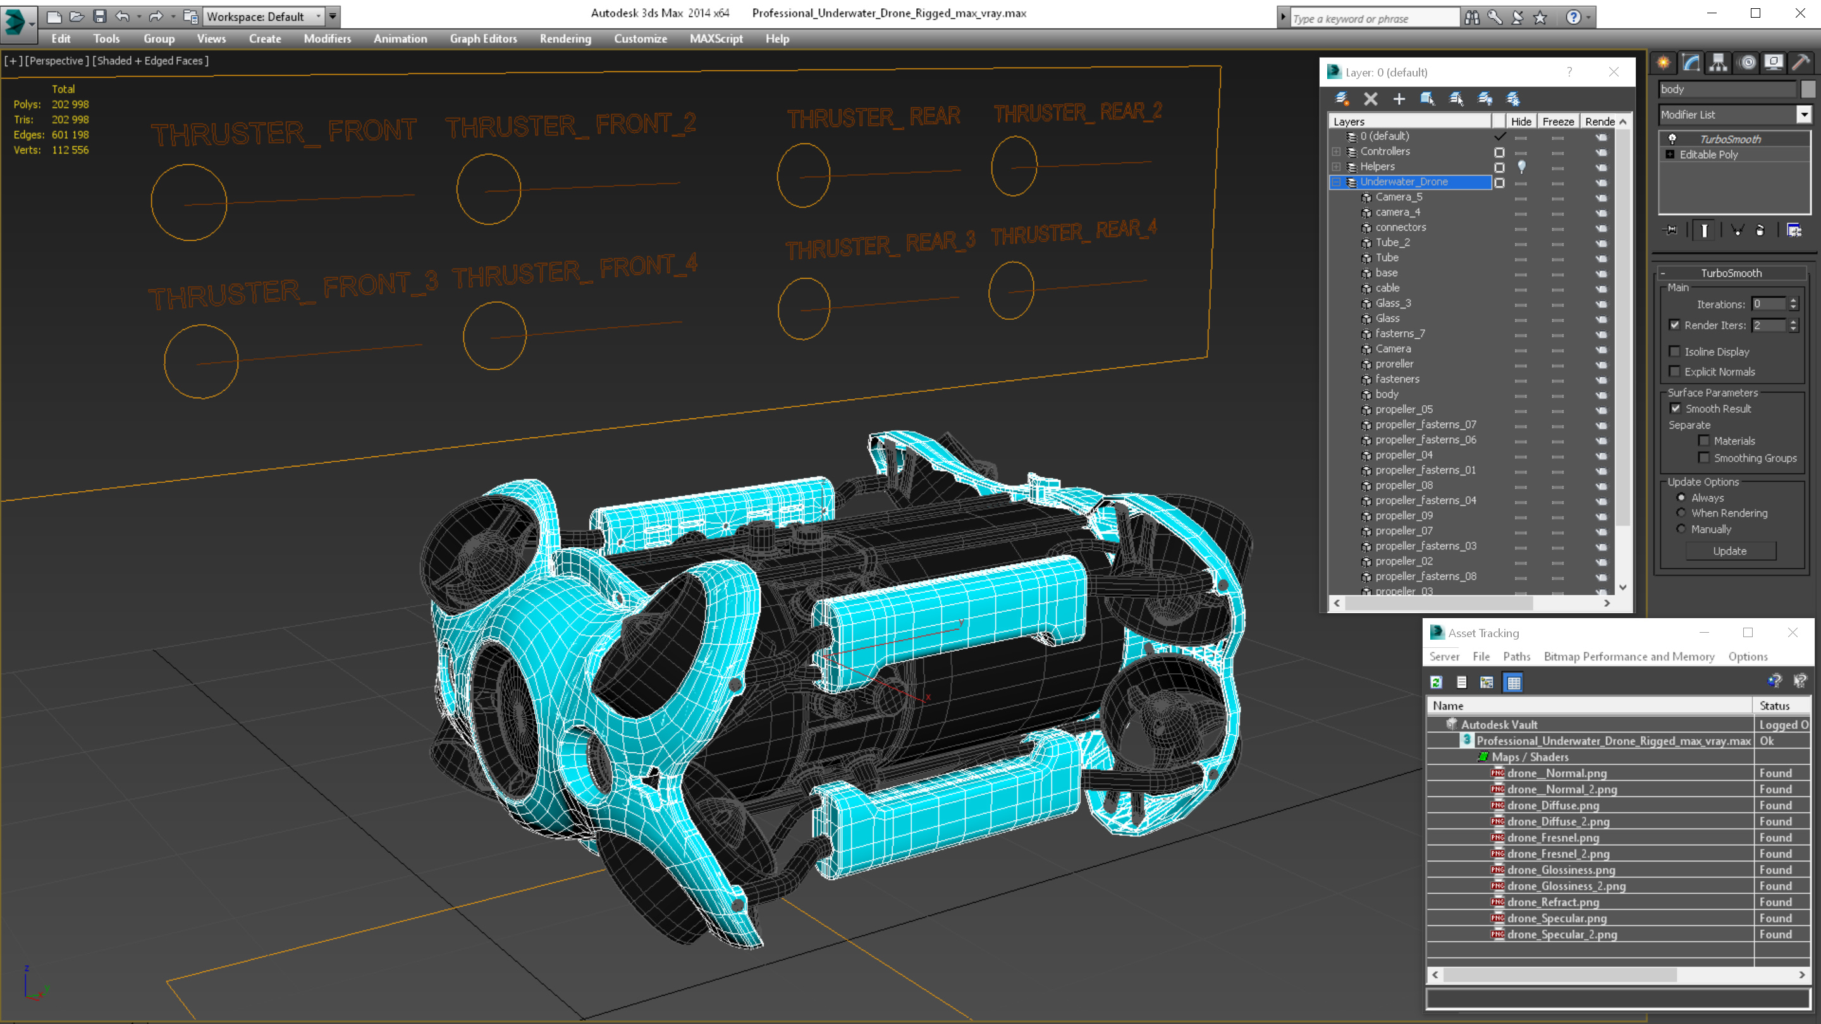Screen dimensions: 1821x1024
Task: Open the MAXScript menu
Action: tap(716, 39)
